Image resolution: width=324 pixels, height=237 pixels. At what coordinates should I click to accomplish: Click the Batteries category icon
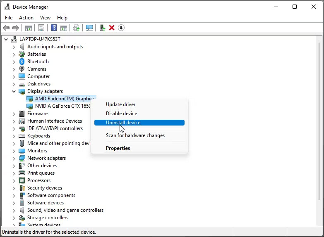[x=22, y=54]
